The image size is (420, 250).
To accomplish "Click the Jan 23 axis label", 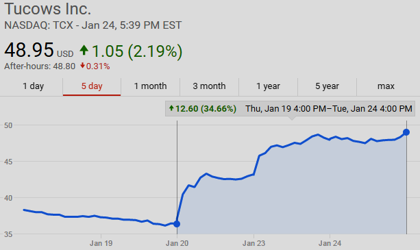I will coord(254,243).
